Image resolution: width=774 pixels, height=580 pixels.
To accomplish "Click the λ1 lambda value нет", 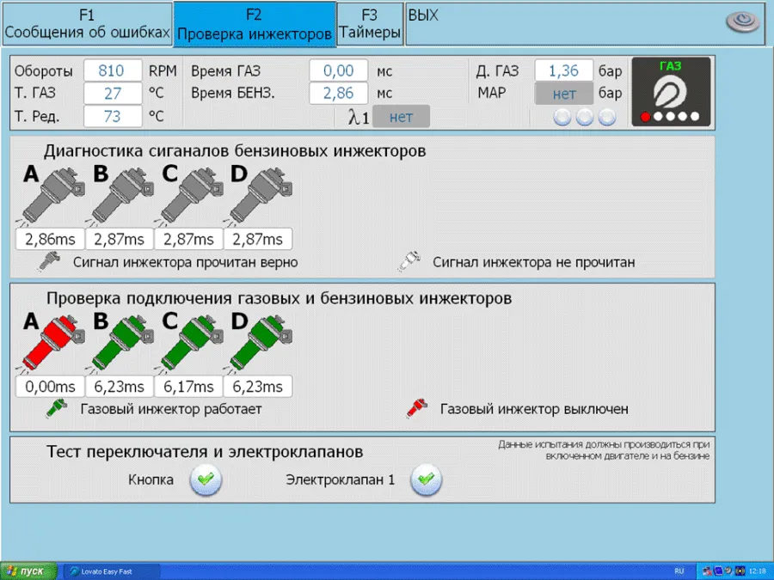I will click(401, 117).
